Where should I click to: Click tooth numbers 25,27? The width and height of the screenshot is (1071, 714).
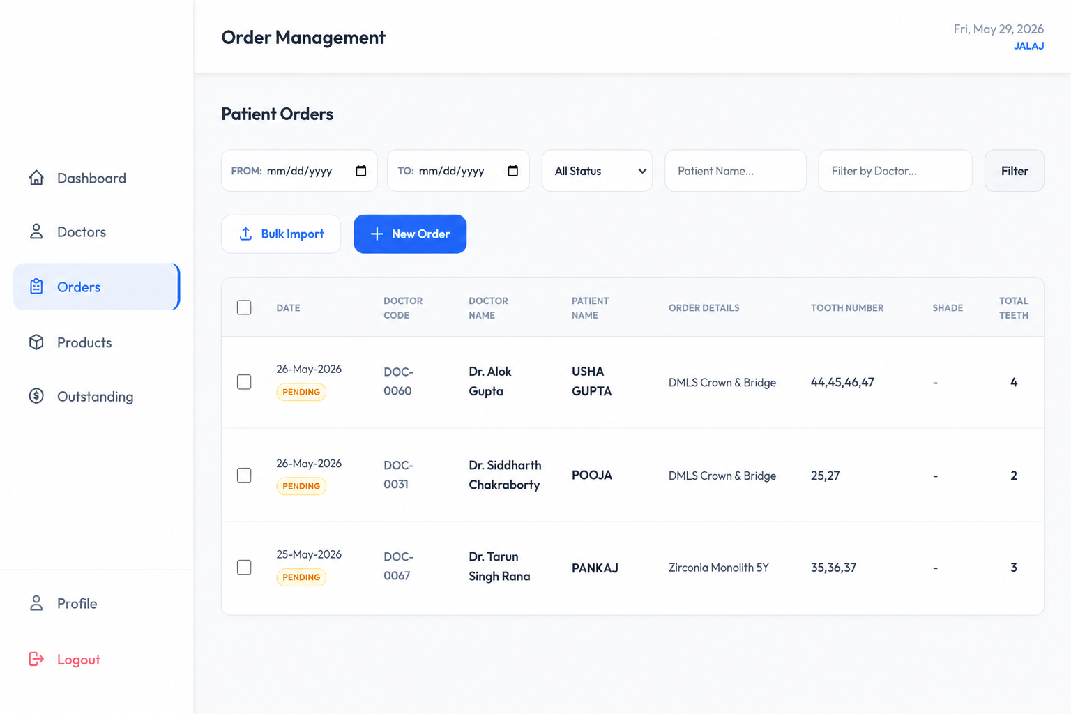[x=825, y=476]
